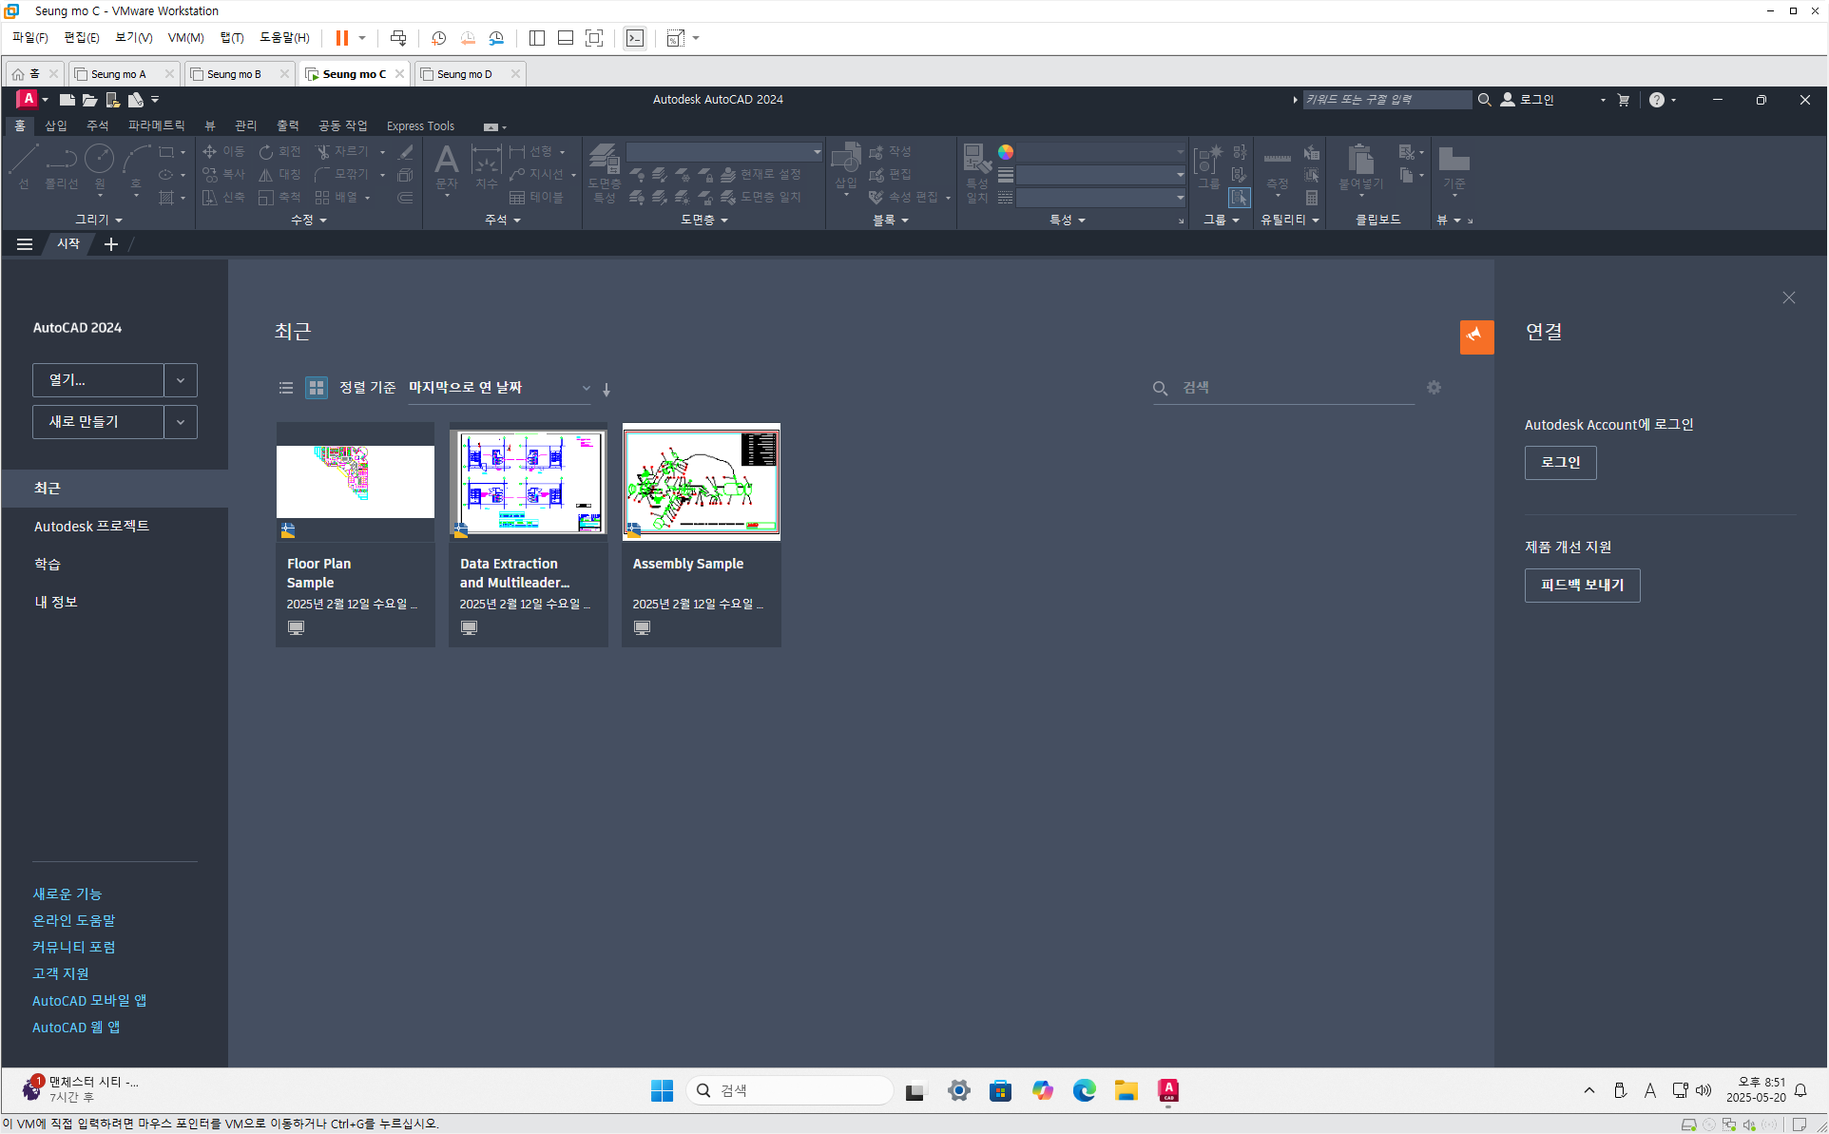Select Autodesk 프로젝트 in left sidebar
The height and width of the screenshot is (1134, 1829).
91,526
